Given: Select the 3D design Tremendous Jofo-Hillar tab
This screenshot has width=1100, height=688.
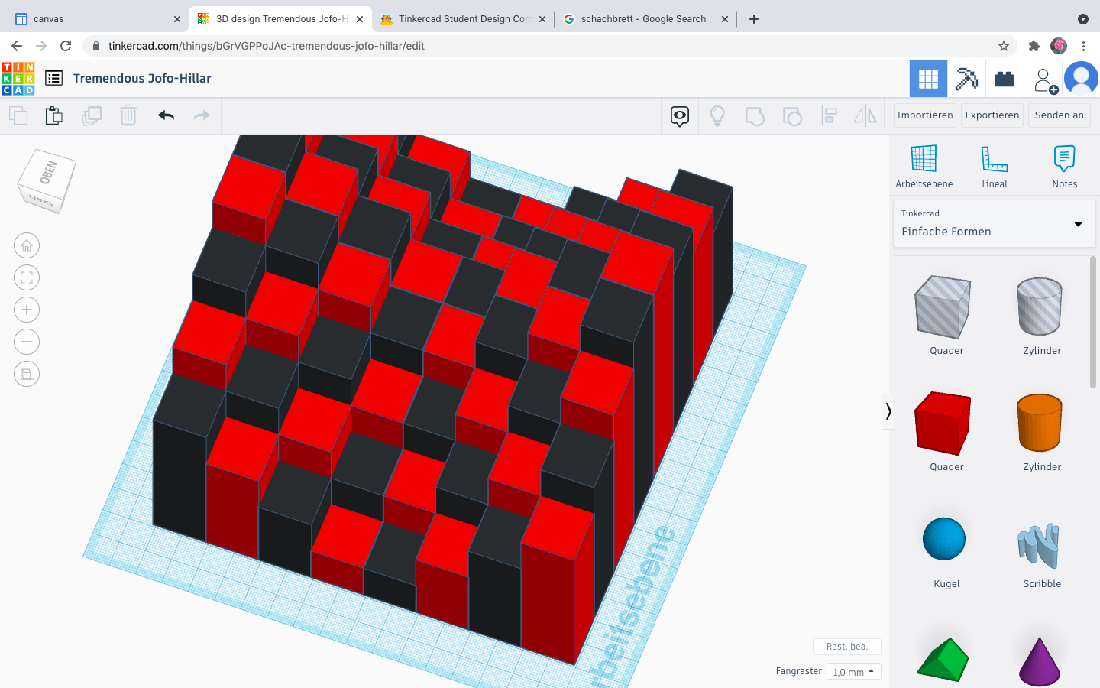Looking at the screenshot, I should tap(280, 19).
